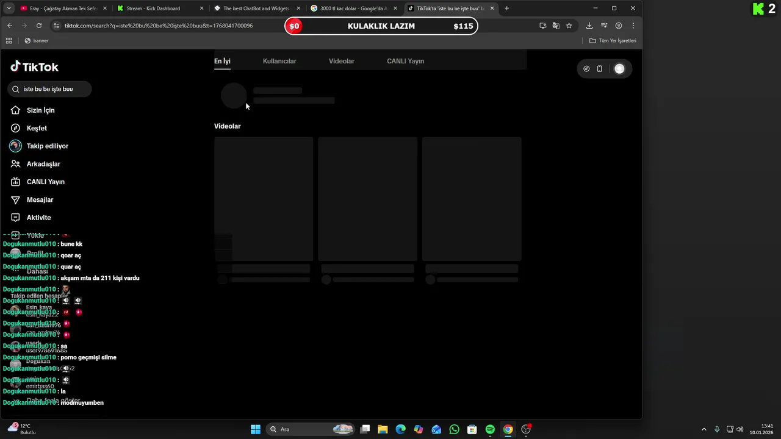This screenshot has width=781, height=439.
Task: Expand the hidden system tray icons chevron
Action: point(704,429)
